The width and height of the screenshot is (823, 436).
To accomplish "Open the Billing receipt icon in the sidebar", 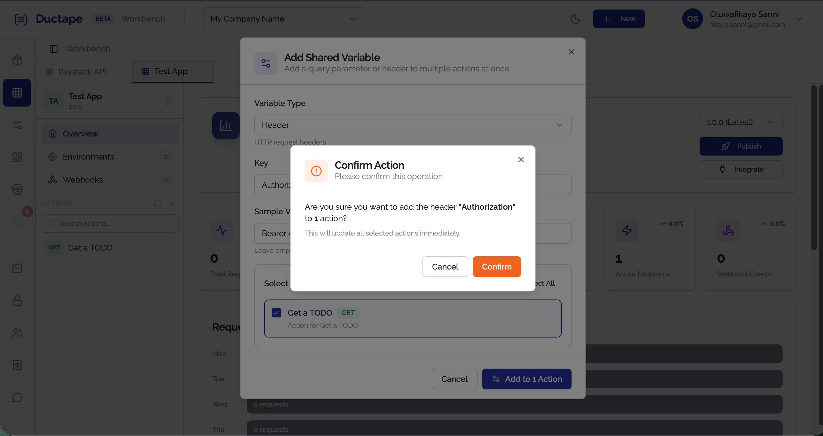I will pos(17,365).
